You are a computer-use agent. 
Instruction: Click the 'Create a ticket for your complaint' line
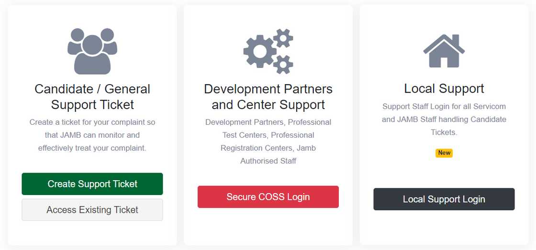click(x=92, y=122)
